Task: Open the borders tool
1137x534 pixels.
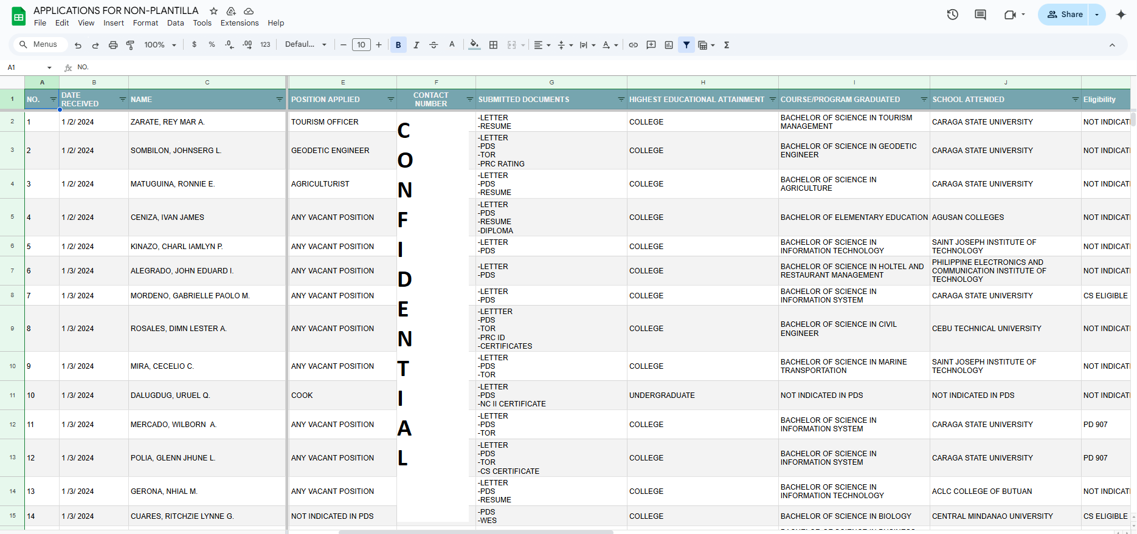Action: click(x=493, y=45)
